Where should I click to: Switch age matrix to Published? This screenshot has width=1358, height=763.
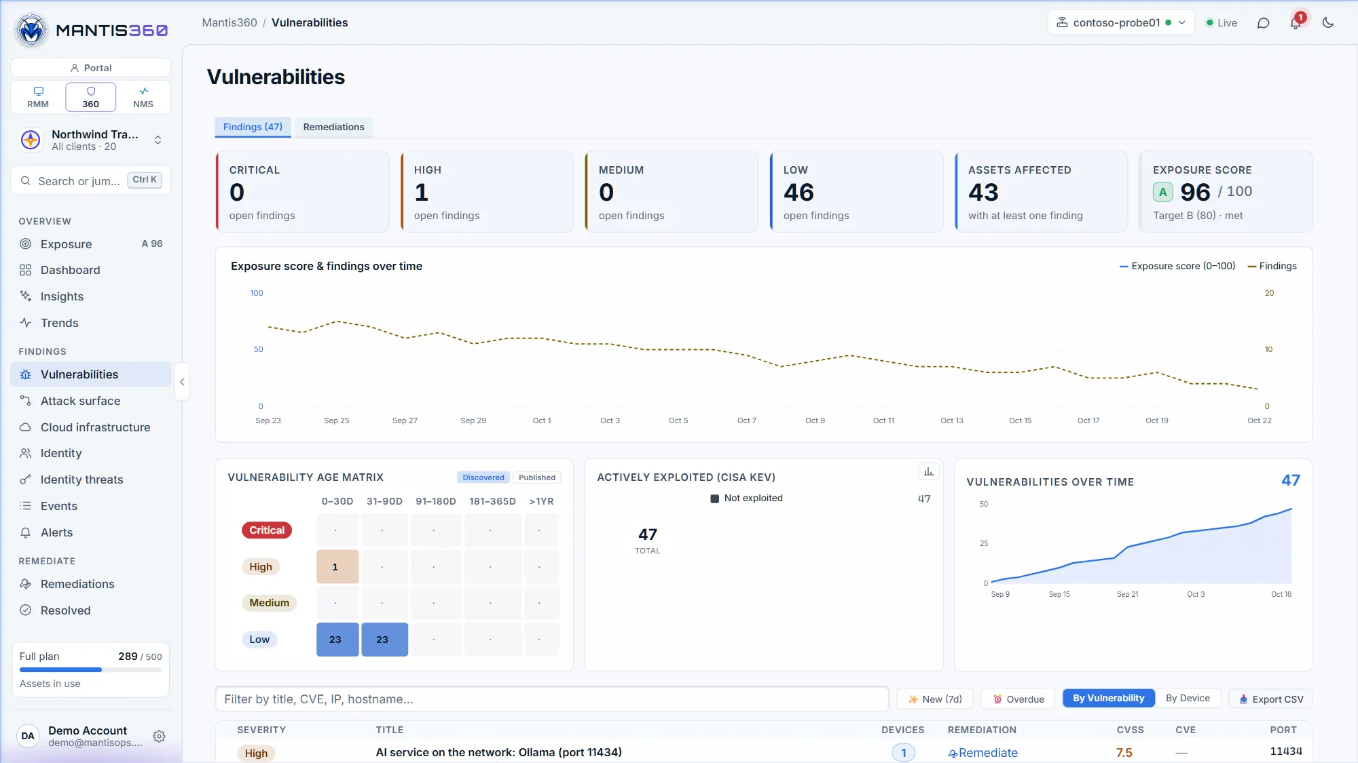point(536,477)
